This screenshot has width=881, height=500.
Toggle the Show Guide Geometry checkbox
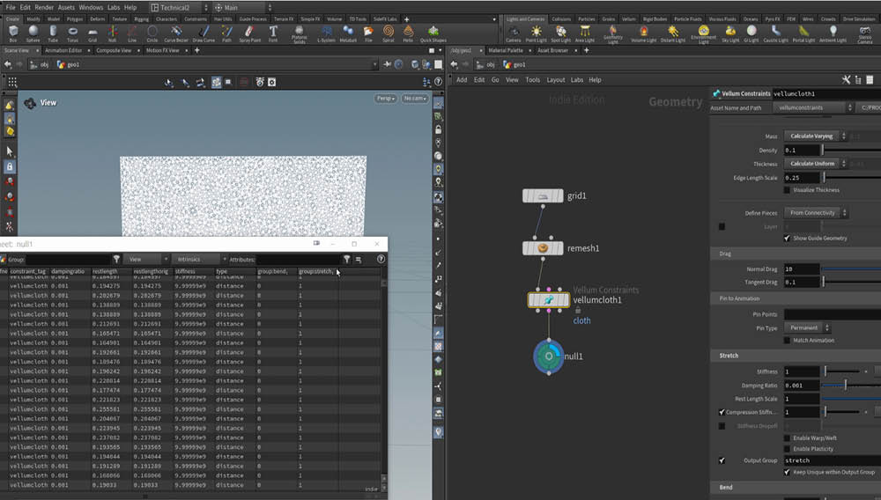click(788, 238)
